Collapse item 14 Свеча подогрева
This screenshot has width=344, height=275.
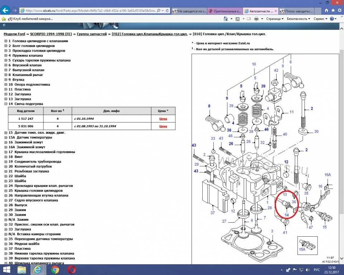[x=6, y=104]
